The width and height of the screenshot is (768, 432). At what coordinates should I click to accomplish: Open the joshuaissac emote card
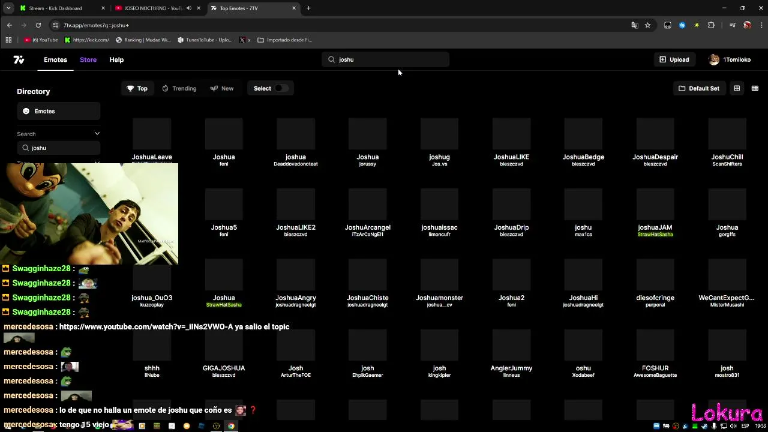point(439,212)
